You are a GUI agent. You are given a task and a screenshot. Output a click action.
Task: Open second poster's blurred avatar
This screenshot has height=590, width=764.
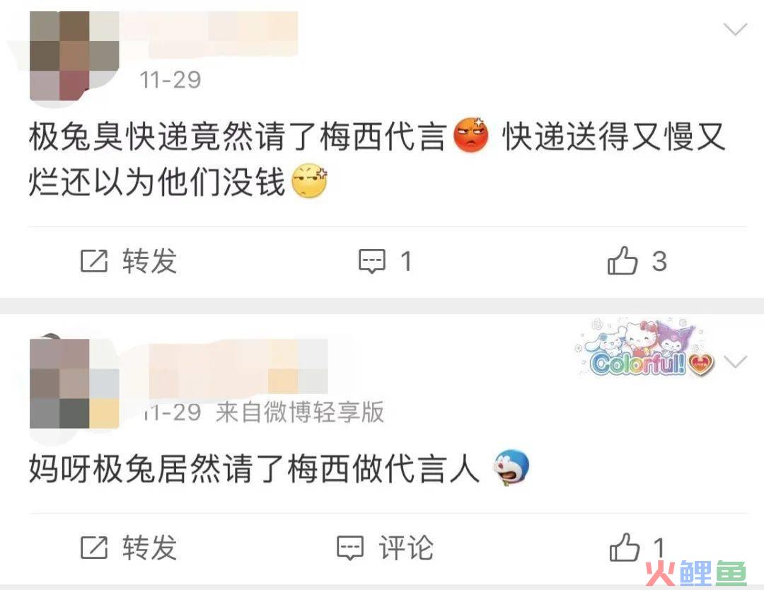(74, 384)
